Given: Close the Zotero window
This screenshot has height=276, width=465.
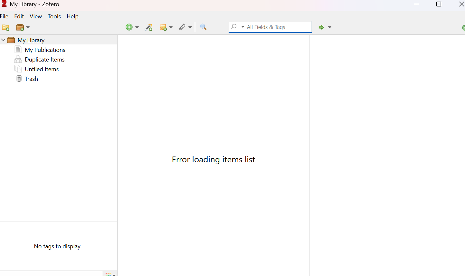Looking at the screenshot, I should coord(461,4).
